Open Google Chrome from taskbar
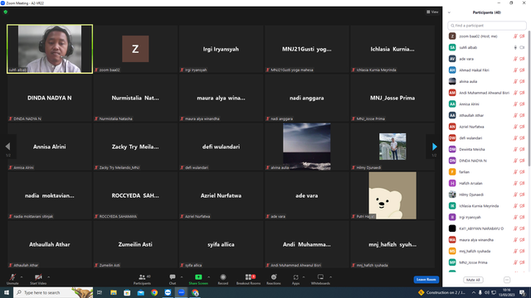Screen dimensions: 531x298 tap(154, 292)
